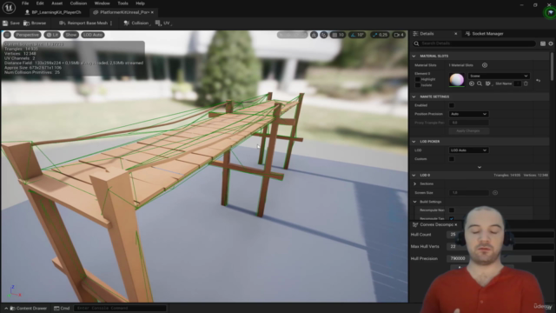Switch to the Socket Manager tab

click(x=485, y=34)
